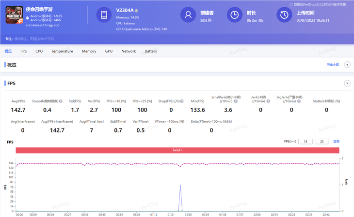354x217 pixels.
Task: Go to the Battery tab
Action: (151, 51)
